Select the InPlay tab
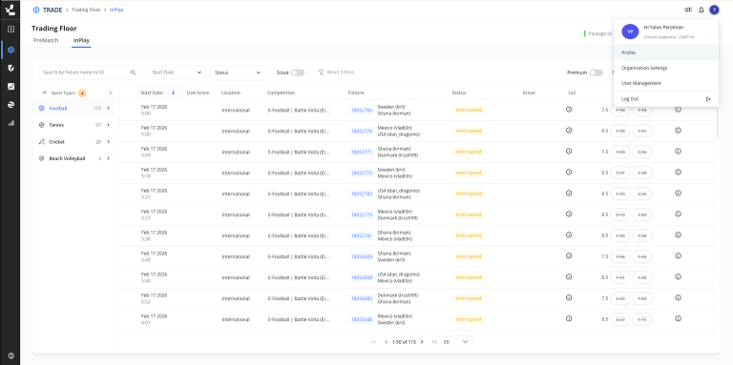Screen dimensions: 733x365 (x=81, y=41)
